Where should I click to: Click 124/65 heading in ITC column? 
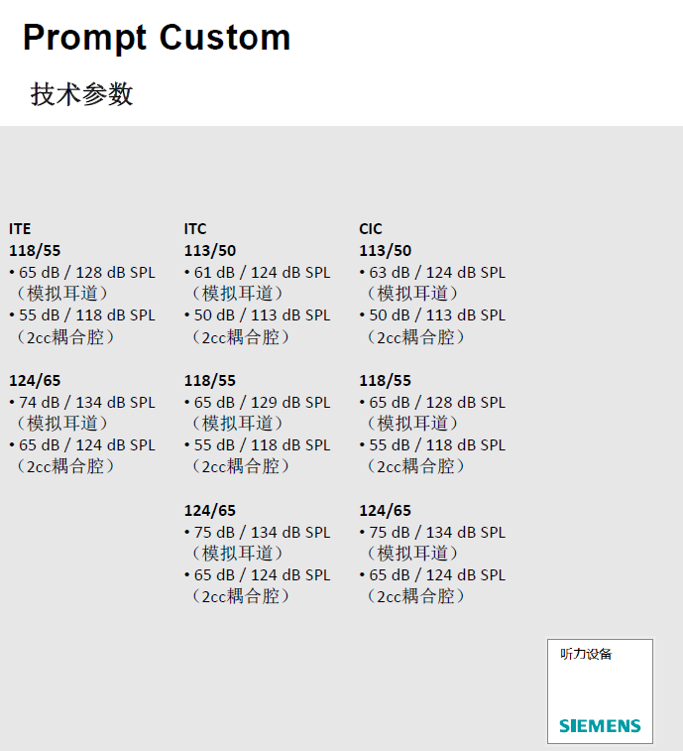coord(210,511)
